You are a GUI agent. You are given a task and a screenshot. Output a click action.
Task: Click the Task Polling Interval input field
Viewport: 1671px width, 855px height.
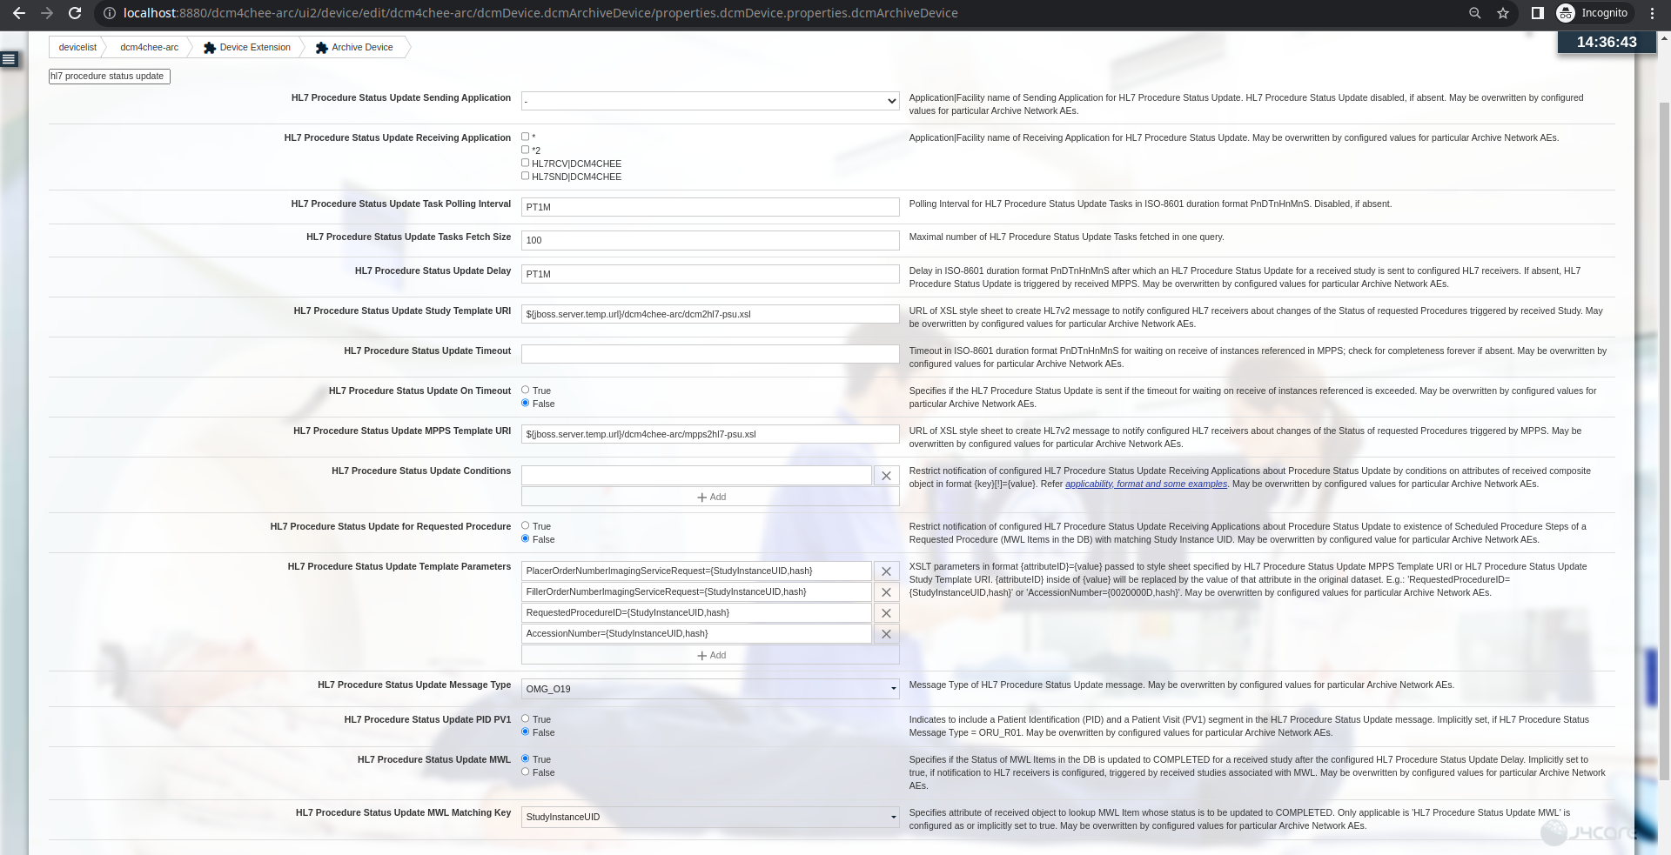710,207
